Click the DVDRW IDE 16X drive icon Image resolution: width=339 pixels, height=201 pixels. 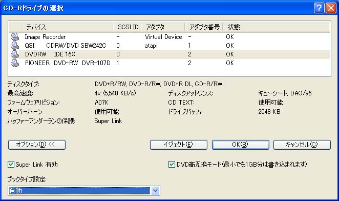click(x=15, y=54)
